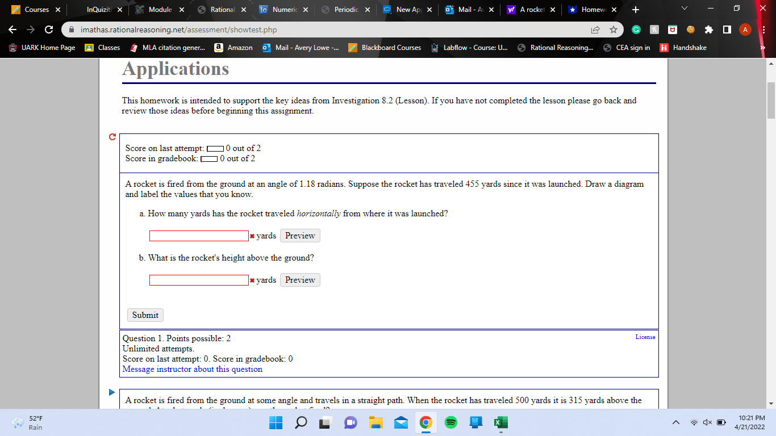Show hidden system tray icons
The height and width of the screenshot is (436, 776).
coord(676,423)
